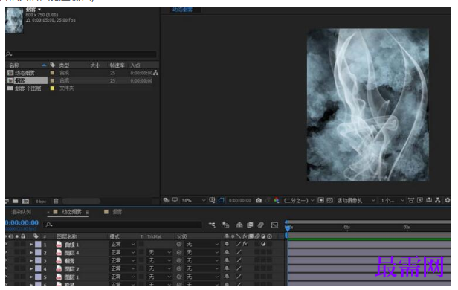
Task: Select the 动态烟雾 timeline tab
Action: pos(71,212)
